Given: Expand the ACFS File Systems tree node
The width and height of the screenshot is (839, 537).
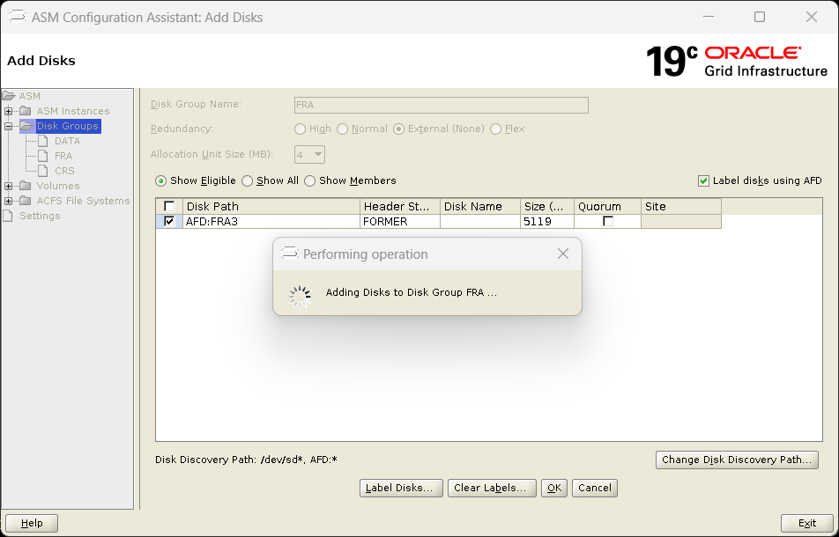Looking at the screenshot, I should pyautogui.click(x=9, y=201).
